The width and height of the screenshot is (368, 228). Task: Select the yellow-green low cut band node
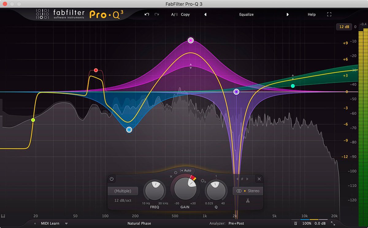(x=33, y=120)
